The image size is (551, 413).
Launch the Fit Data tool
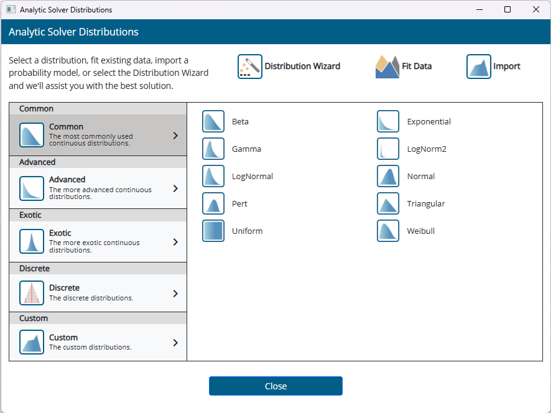387,67
